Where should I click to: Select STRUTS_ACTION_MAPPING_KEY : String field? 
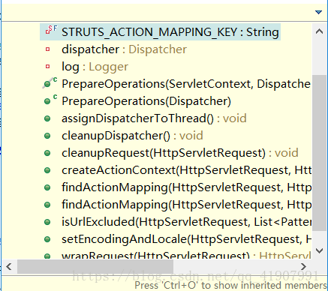(x=170, y=32)
